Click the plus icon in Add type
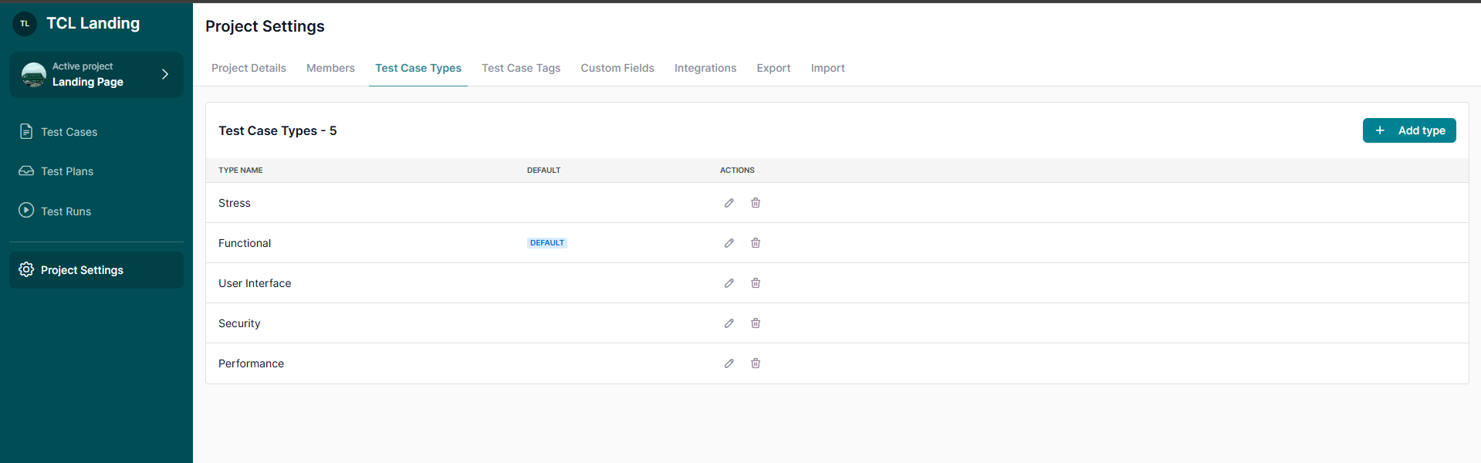The height and width of the screenshot is (463, 1481). pyautogui.click(x=1380, y=130)
